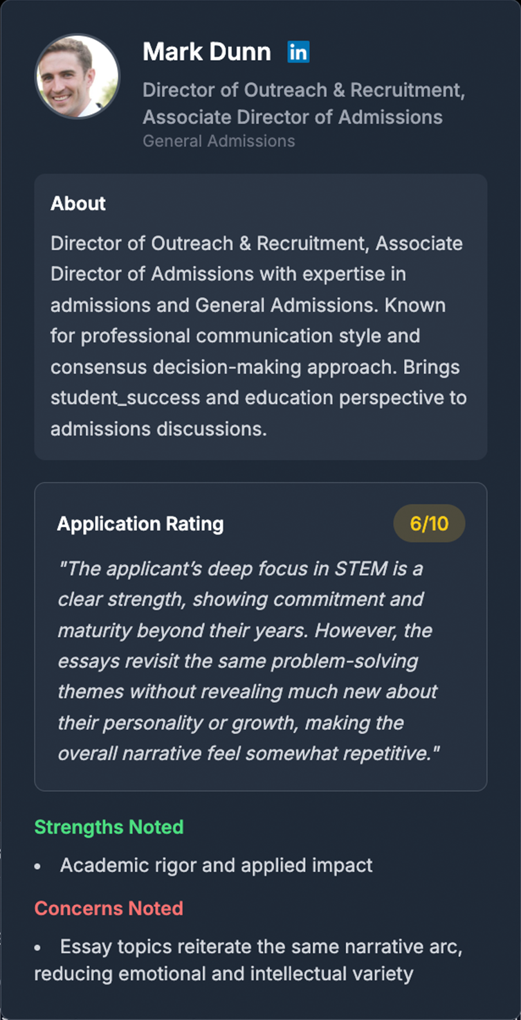Open the About section panel

pyautogui.click(x=260, y=315)
